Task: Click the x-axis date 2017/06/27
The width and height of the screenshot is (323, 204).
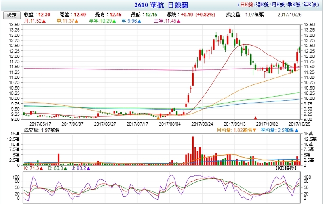Action: (x=105, y=124)
